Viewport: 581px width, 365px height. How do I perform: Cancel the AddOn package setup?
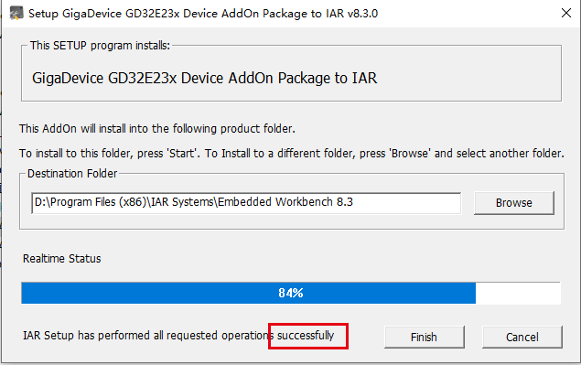[522, 337]
